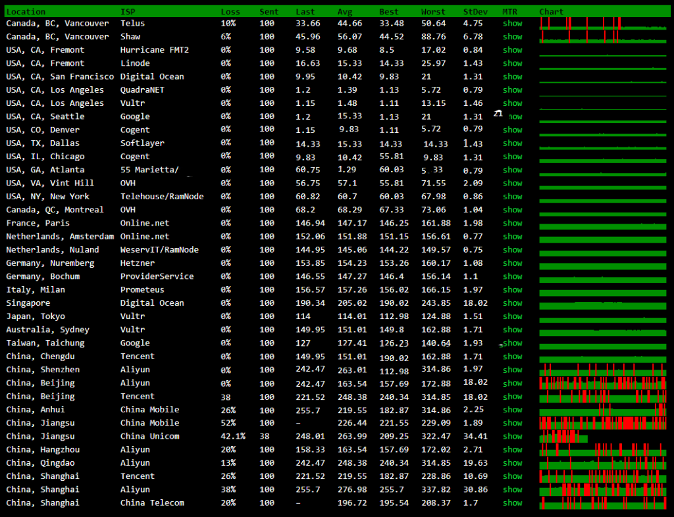
Task: Click the Loss column header
Action: [230, 12]
